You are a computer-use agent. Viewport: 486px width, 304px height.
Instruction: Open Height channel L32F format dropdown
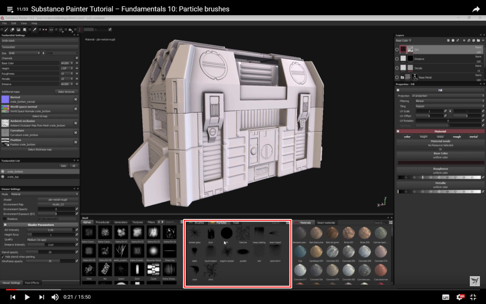click(67, 68)
